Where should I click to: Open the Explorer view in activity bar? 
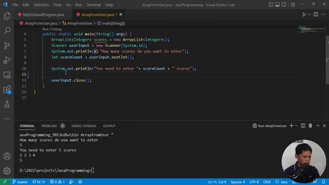tap(7, 16)
